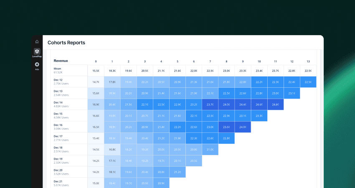The height and width of the screenshot is (188, 355).
Task: Click the Cohorts Reports page title
Action: coord(67,43)
